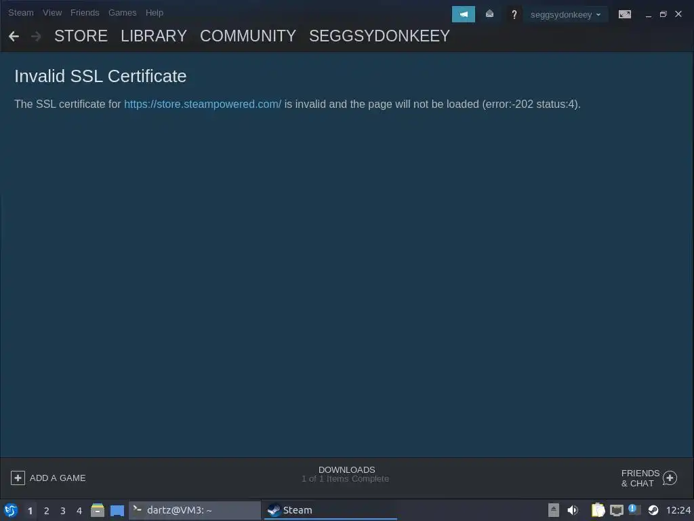The width and height of the screenshot is (694, 521).
Task: Click the network monitor tray icon
Action: coord(616,511)
